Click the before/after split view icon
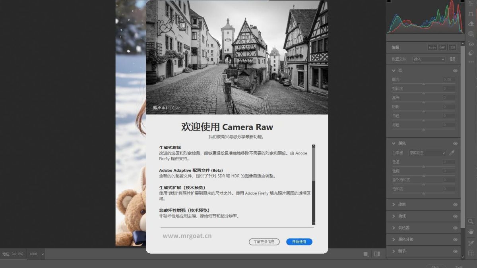 377,254
